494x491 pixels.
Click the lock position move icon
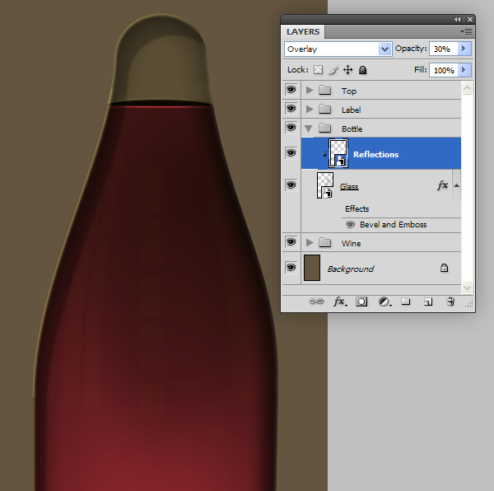tap(347, 70)
